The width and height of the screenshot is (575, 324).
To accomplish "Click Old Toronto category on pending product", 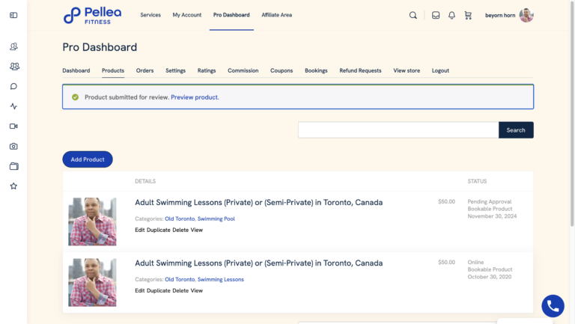I will [180, 218].
